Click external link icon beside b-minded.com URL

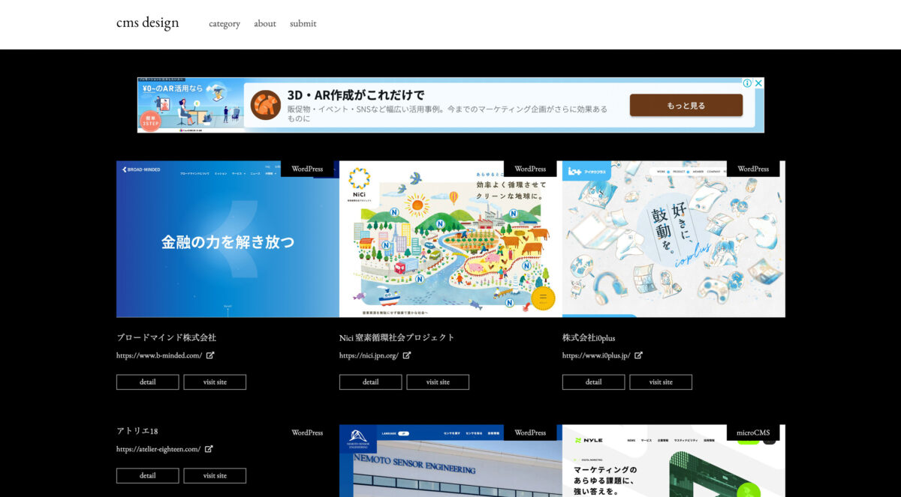click(x=211, y=355)
